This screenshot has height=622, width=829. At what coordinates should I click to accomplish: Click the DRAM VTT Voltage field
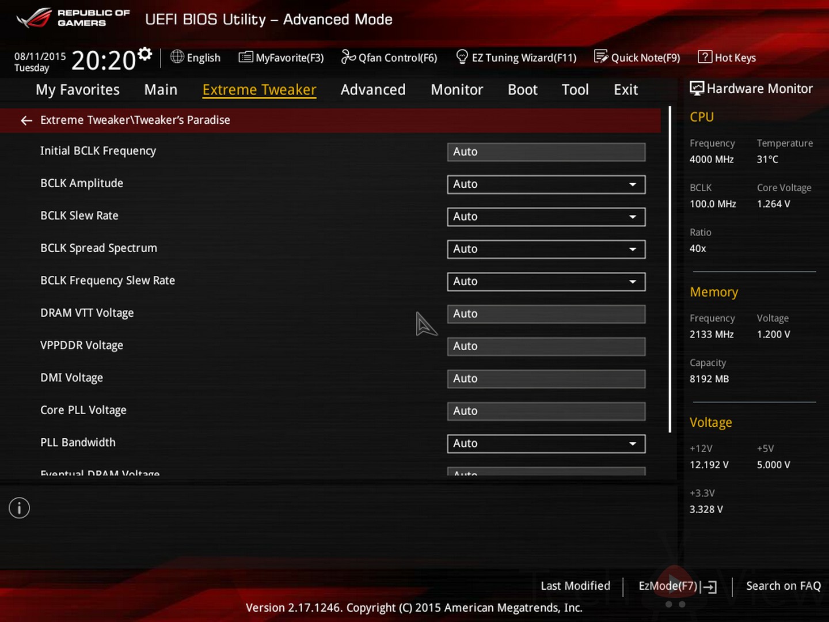point(546,314)
